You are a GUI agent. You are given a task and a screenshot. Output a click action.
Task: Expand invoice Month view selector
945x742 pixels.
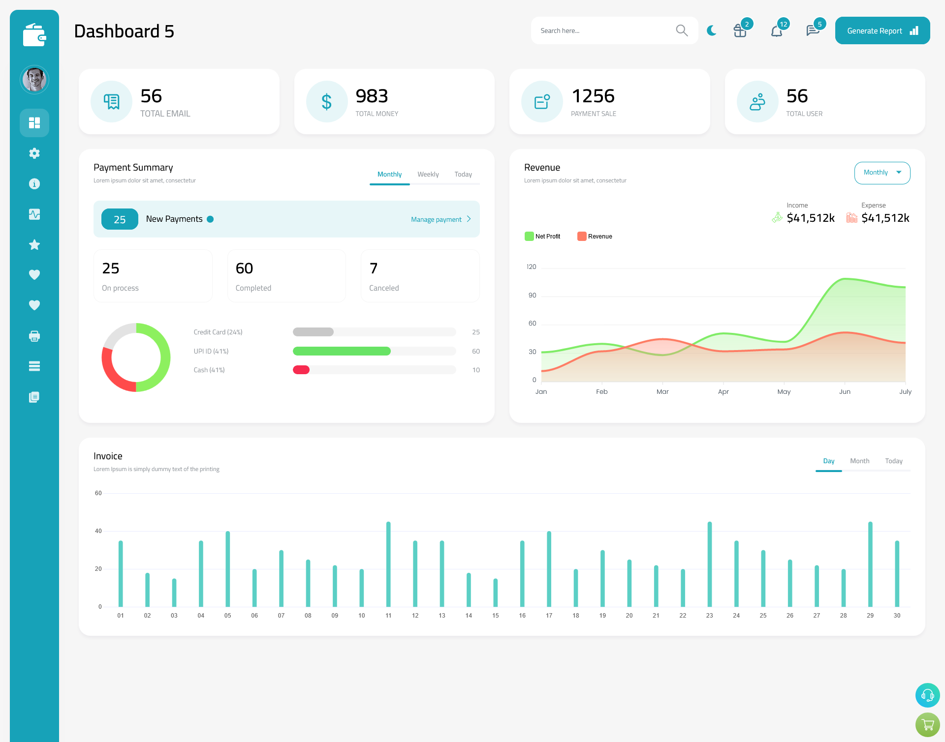(859, 461)
